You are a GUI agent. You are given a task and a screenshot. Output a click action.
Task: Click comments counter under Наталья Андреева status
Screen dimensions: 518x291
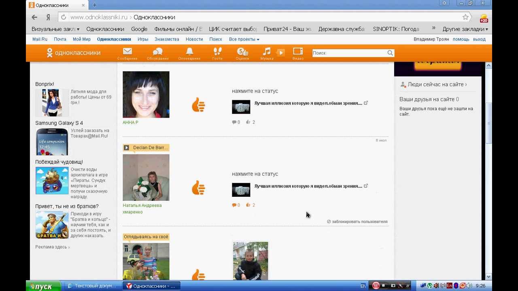pyautogui.click(x=236, y=205)
